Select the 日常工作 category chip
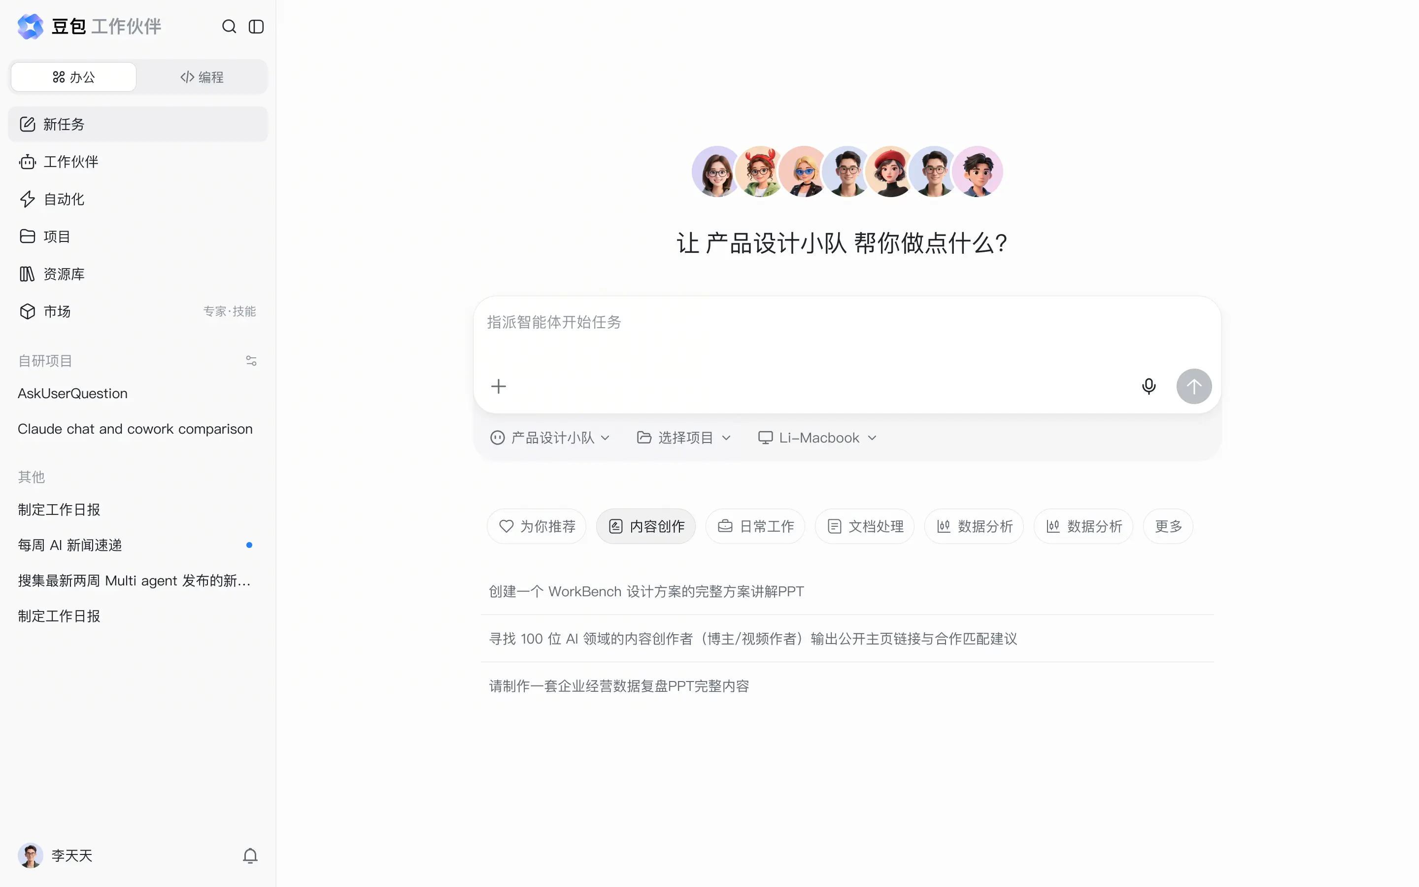Screen dimensions: 1419x887 (755, 526)
